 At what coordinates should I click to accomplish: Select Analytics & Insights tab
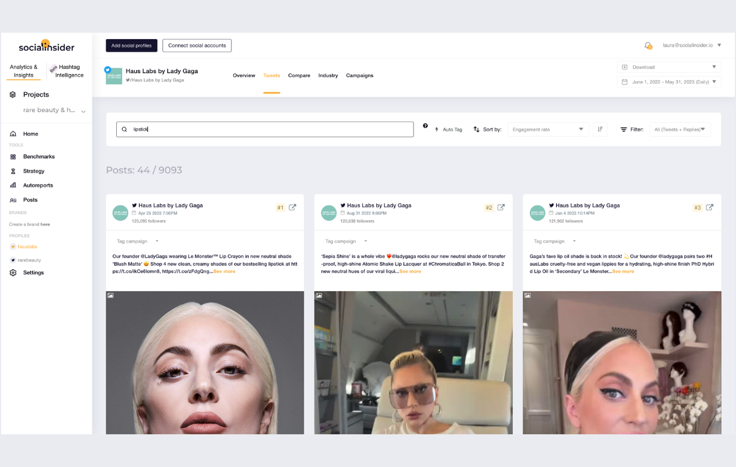pyautogui.click(x=24, y=71)
